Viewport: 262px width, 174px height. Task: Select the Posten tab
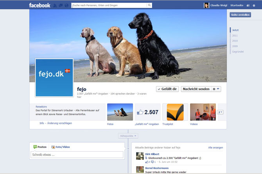pyautogui.click(x=40, y=147)
